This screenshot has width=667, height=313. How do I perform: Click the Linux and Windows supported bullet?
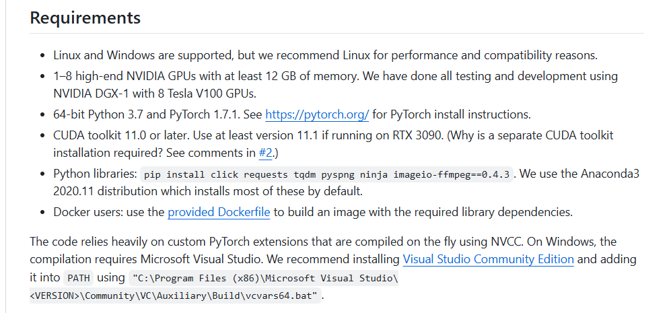[325, 55]
